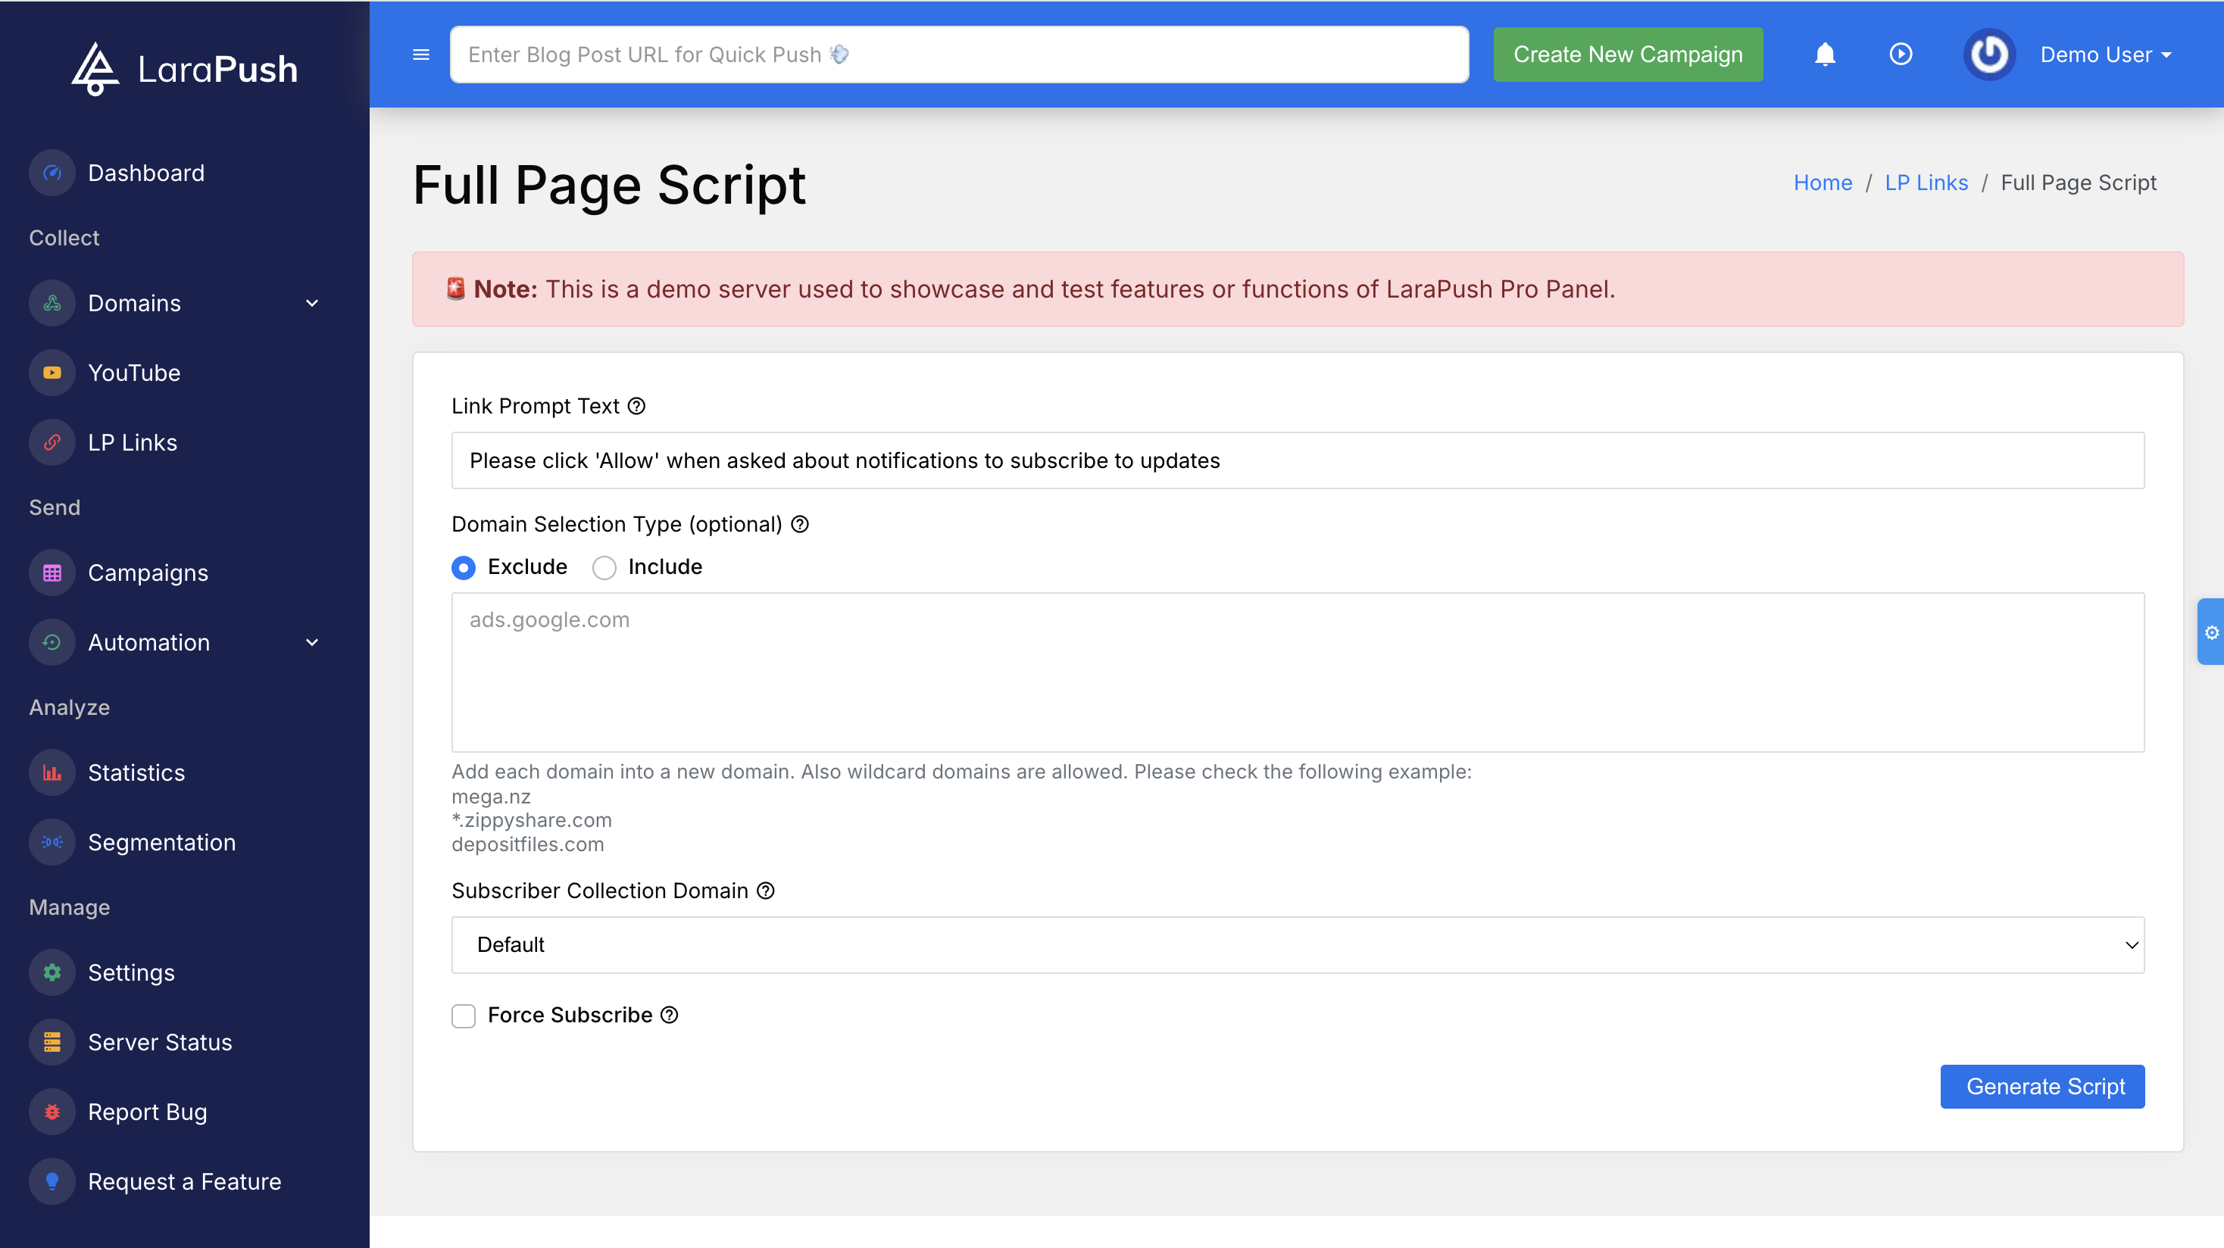Click the Request a Feature lightbulb icon
The height and width of the screenshot is (1248, 2224).
pyautogui.click(x=53, y=1182)
